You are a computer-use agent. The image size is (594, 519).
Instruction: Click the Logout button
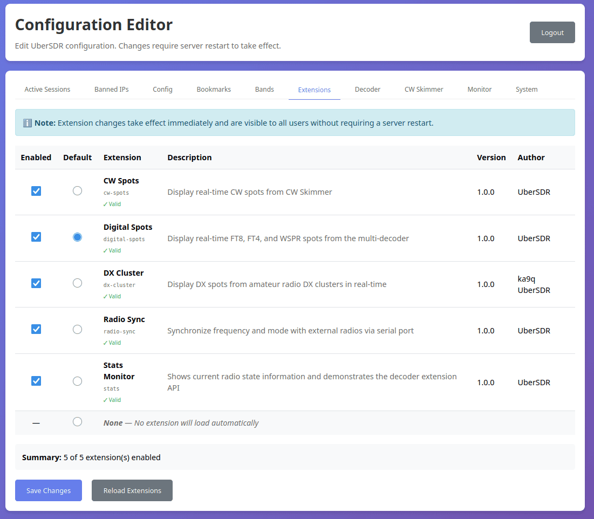(x=552, y=32)
